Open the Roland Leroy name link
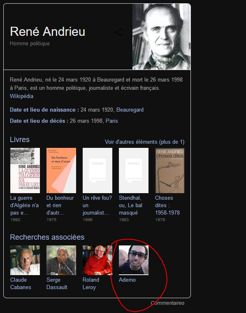The width and height of the screenshot is (246, 313). [91, 283]
